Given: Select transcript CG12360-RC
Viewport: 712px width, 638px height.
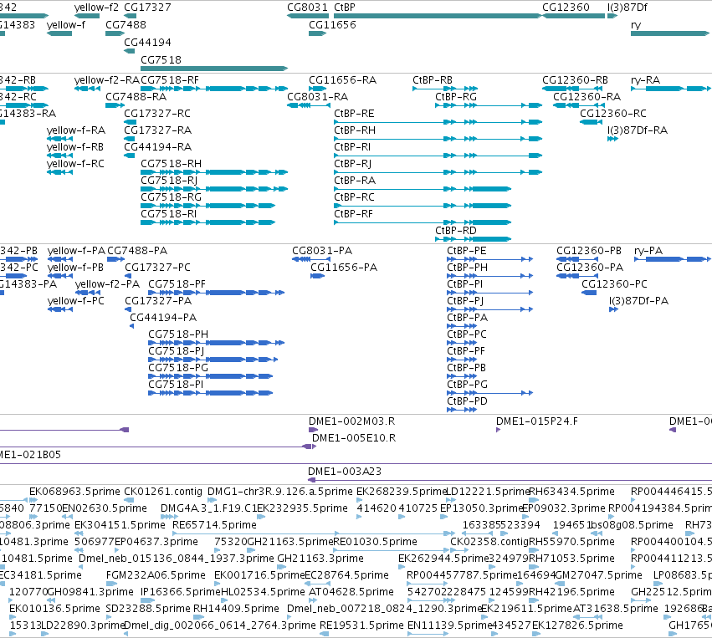Looking at the screenshot, I should coord(592,122).
